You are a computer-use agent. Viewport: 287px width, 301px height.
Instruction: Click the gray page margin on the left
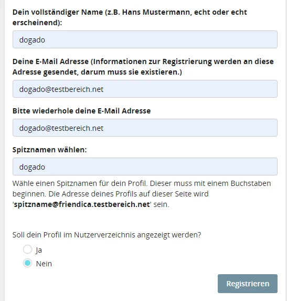tap(2, 150)
